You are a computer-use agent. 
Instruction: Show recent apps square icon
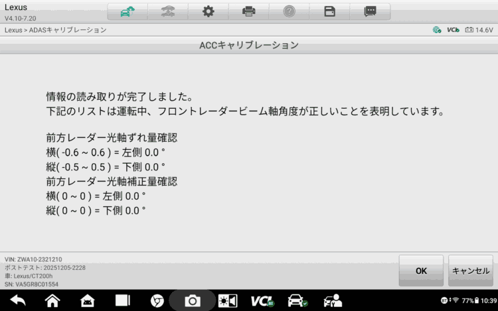point(123,300)
